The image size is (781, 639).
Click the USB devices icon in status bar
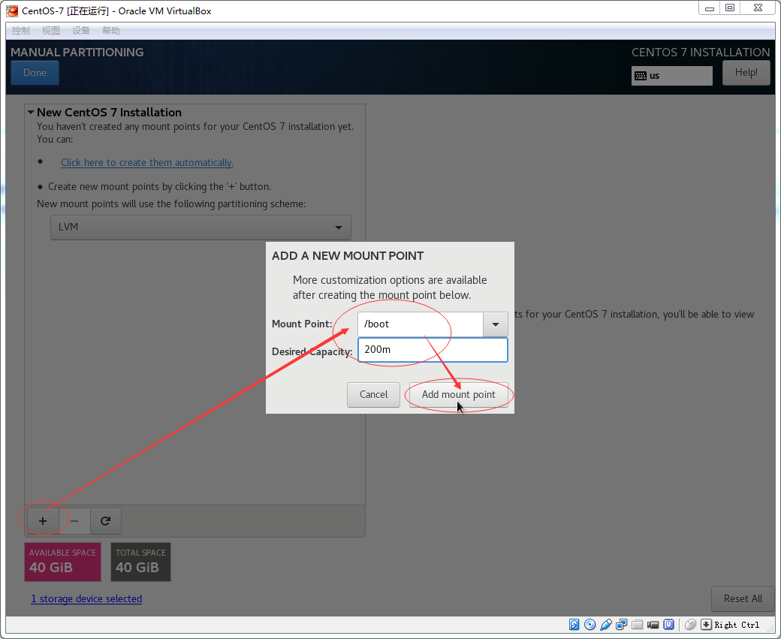pos(606,625)
